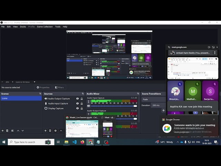The image size is (221, 166).
Task: Open Firefox from the taskbar
Action: 82,142
